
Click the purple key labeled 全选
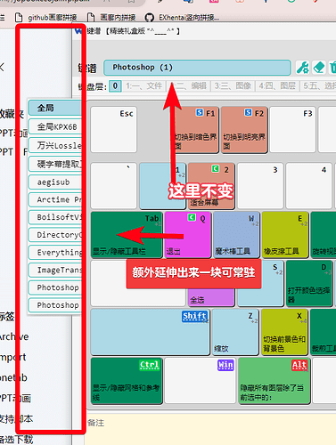point(211,297)
